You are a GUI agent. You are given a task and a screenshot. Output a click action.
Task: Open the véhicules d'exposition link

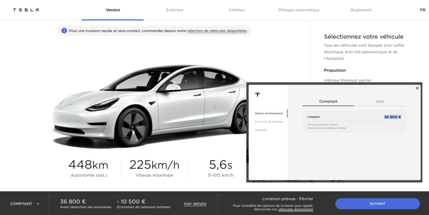(296, 209)
